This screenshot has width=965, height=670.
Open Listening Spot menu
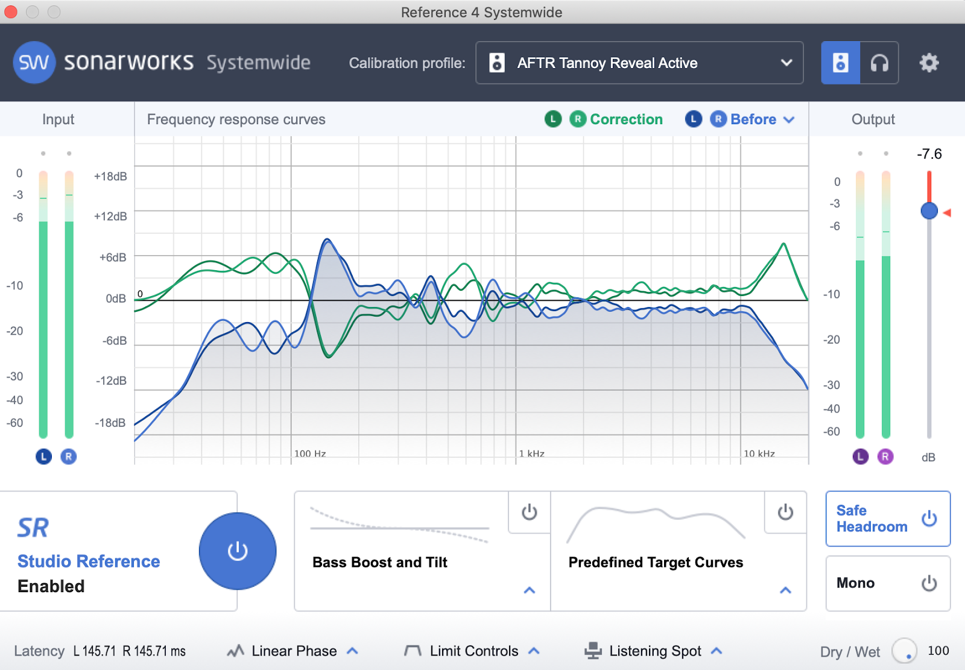655,651
